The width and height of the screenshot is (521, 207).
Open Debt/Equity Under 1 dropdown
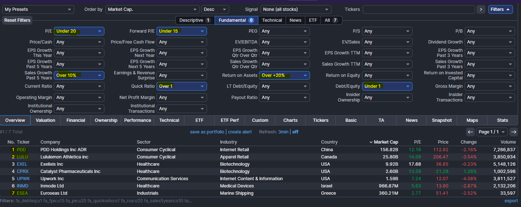click(387, 86)
